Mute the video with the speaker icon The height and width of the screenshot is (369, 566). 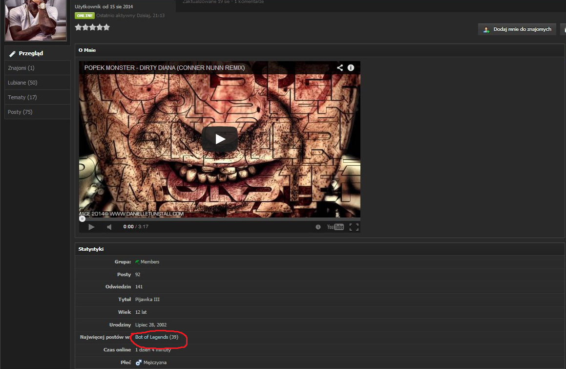[109, 227]
